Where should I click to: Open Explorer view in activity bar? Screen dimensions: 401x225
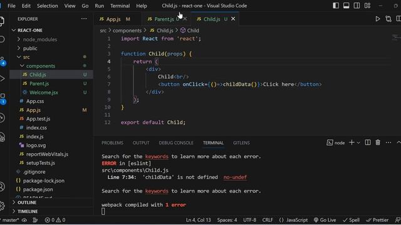[2, 21]
